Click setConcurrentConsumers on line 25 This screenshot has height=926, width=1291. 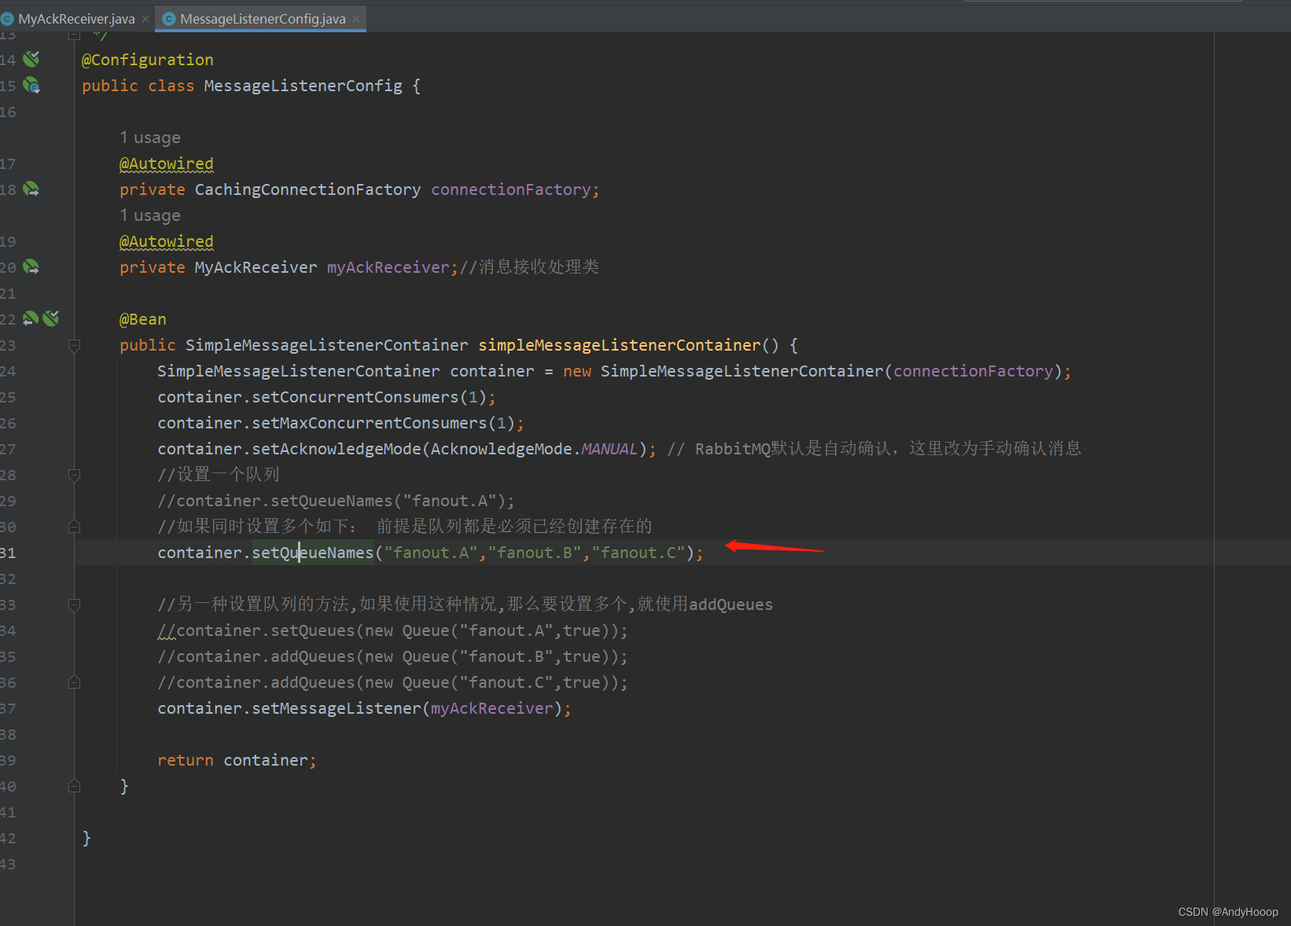pos(355,397)
